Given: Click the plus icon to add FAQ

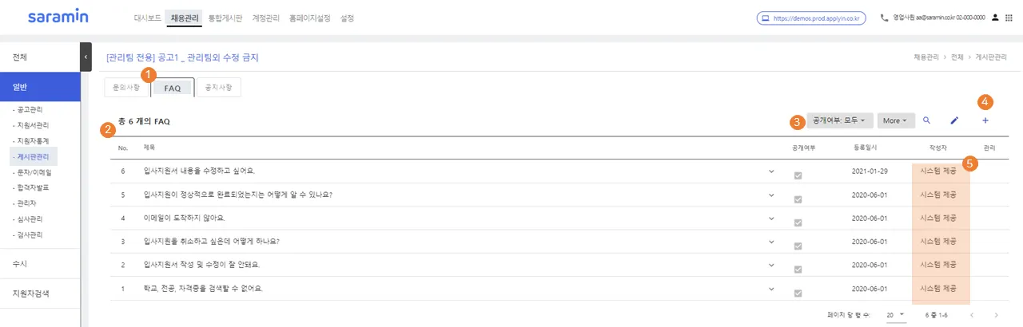Looking at the screenshot, I should 985,120.
